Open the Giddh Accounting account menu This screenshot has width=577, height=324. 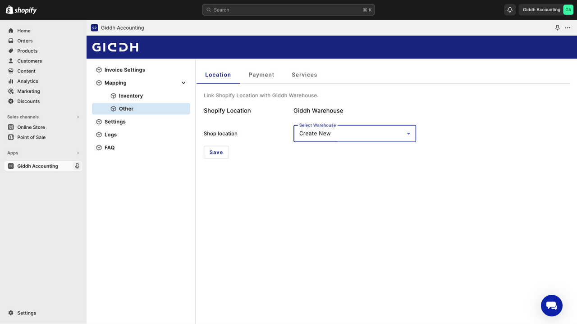[x=546, y=10]
